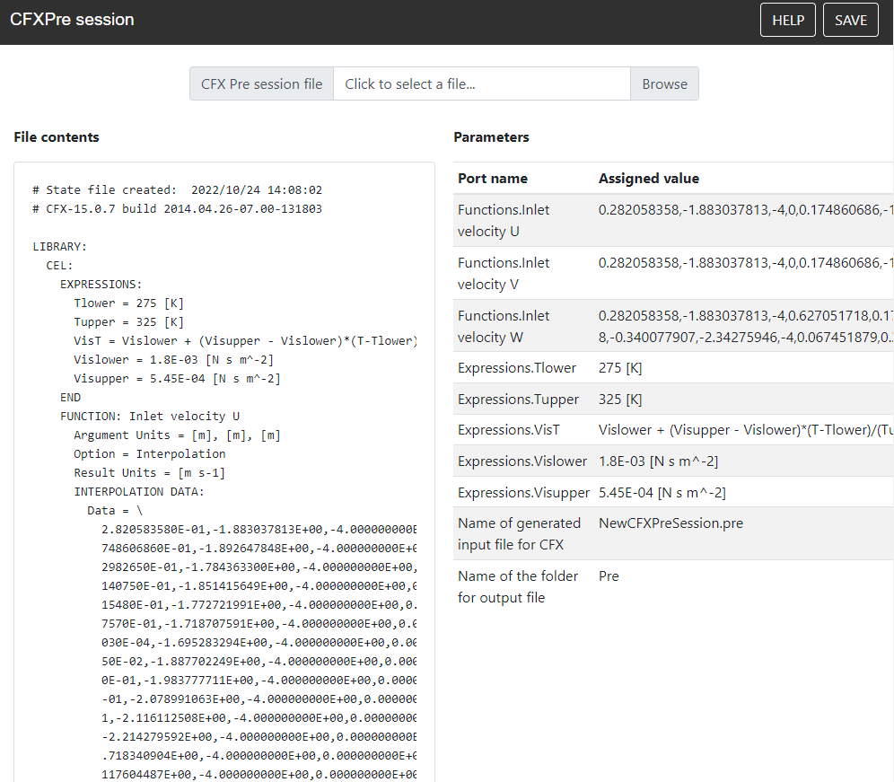Click the data line starting with '2.820583580E-01'
The height and width of the screenshot is (782, 894).
(x=259, y=529)
